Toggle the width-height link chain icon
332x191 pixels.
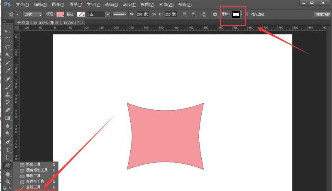click(153, 14)
